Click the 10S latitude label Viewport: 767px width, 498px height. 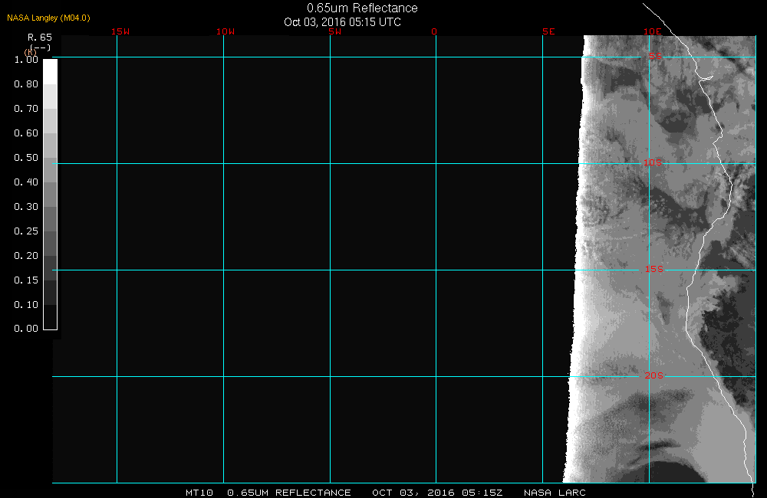[x=653, y=162]
